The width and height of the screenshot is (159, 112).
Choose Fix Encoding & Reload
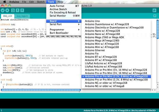pos(64,13)
